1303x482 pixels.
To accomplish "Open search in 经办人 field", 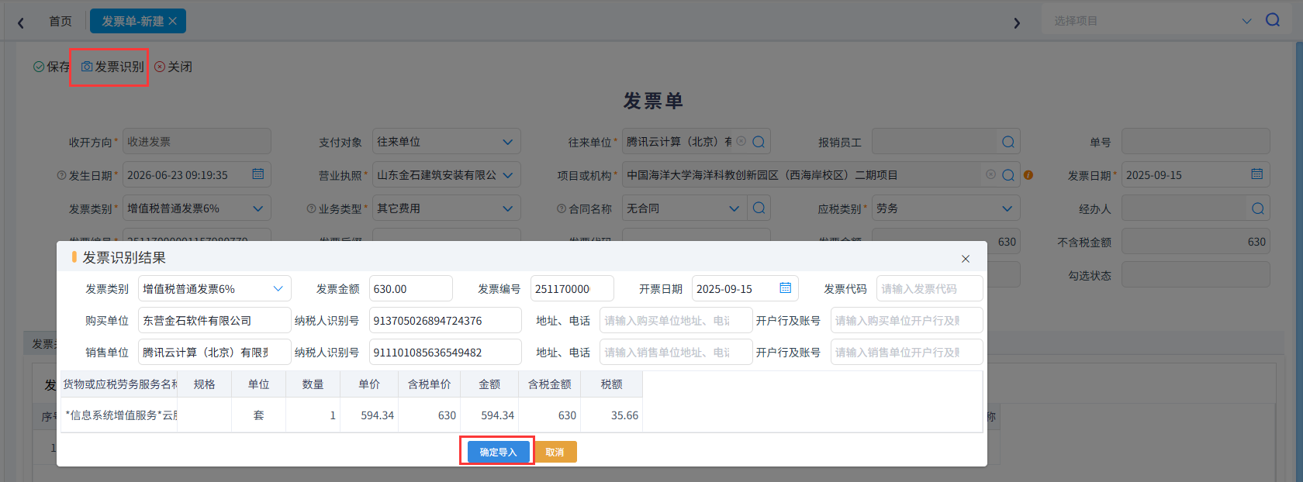I will click(1258, 208).
